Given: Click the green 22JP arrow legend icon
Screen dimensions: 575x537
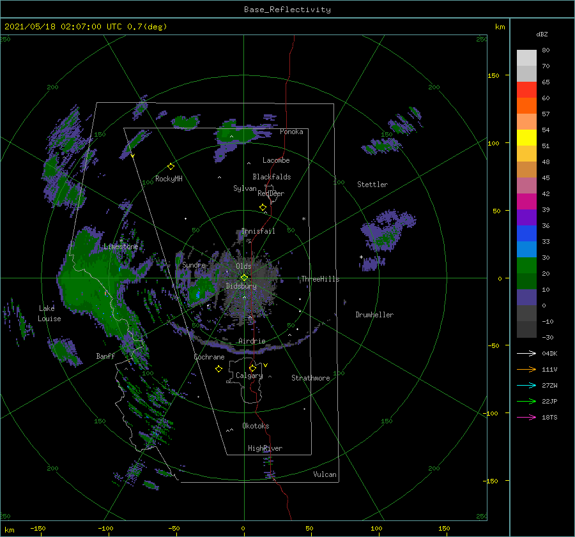Looking at the screenshot, I should (526, 402).
